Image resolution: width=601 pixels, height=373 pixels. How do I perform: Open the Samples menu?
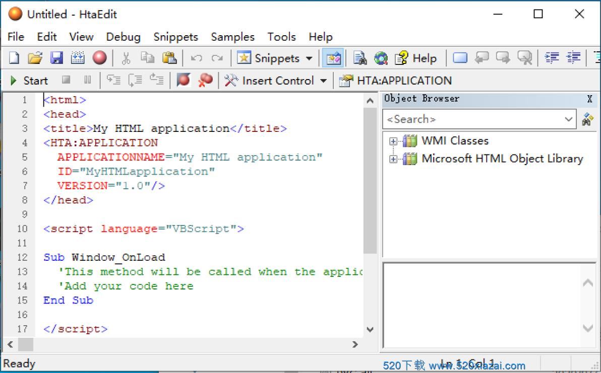tap(232, 37)
